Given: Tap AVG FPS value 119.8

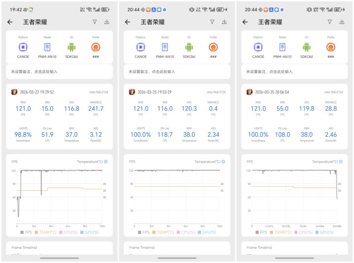Looking at the screenshot, I should pyautogui.click(x=307, y=109).
